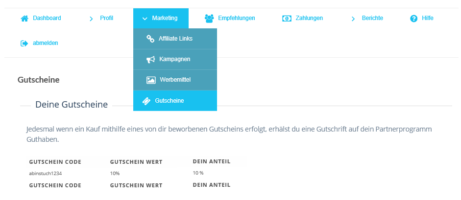Click the Kampagnen megaphone icon
The height and width of the screenshot is (200, 461).
click(150, 60)
